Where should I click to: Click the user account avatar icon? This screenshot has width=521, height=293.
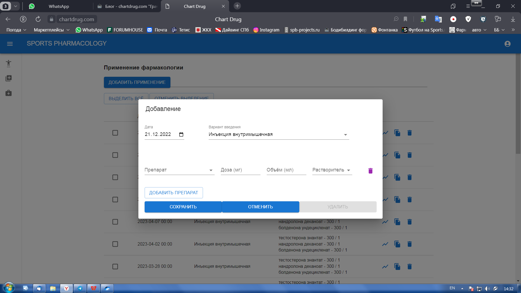(x=507, y=44)
